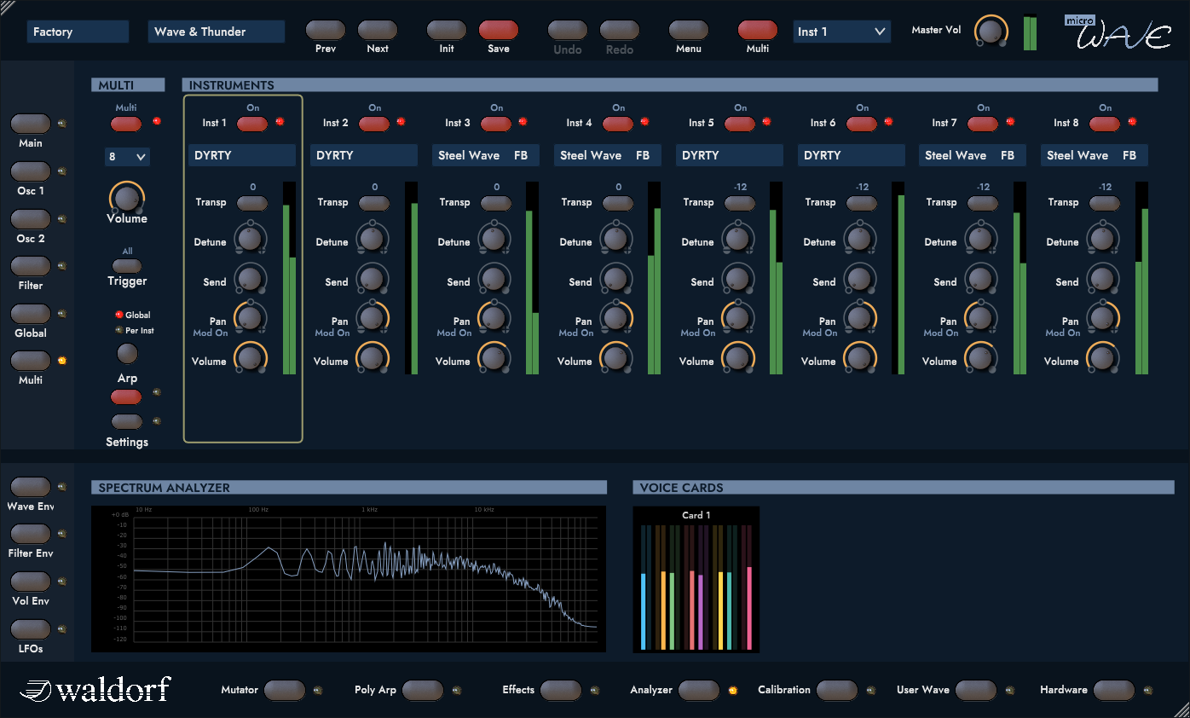Click the Next preset button
1190x718 pixels.
(x=378, y=31)
